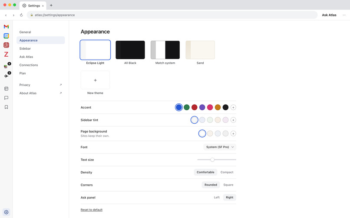Screen dimensions: 350x218
Task: Open the red Z sidebar shortcut
Action: [x=6, y=54]
